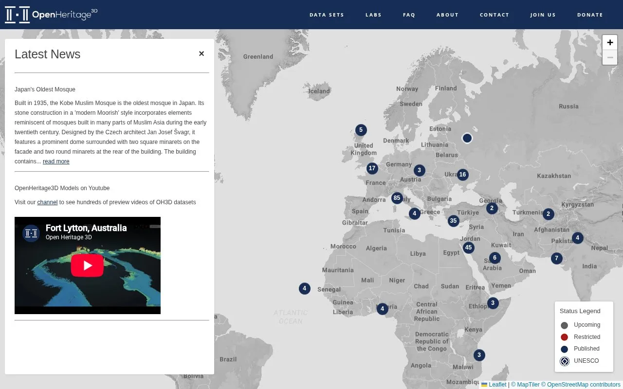The width and height of the screenshot is (623, 389).
Task: Open the cluster marker showing 5
Action: (361, 130)
